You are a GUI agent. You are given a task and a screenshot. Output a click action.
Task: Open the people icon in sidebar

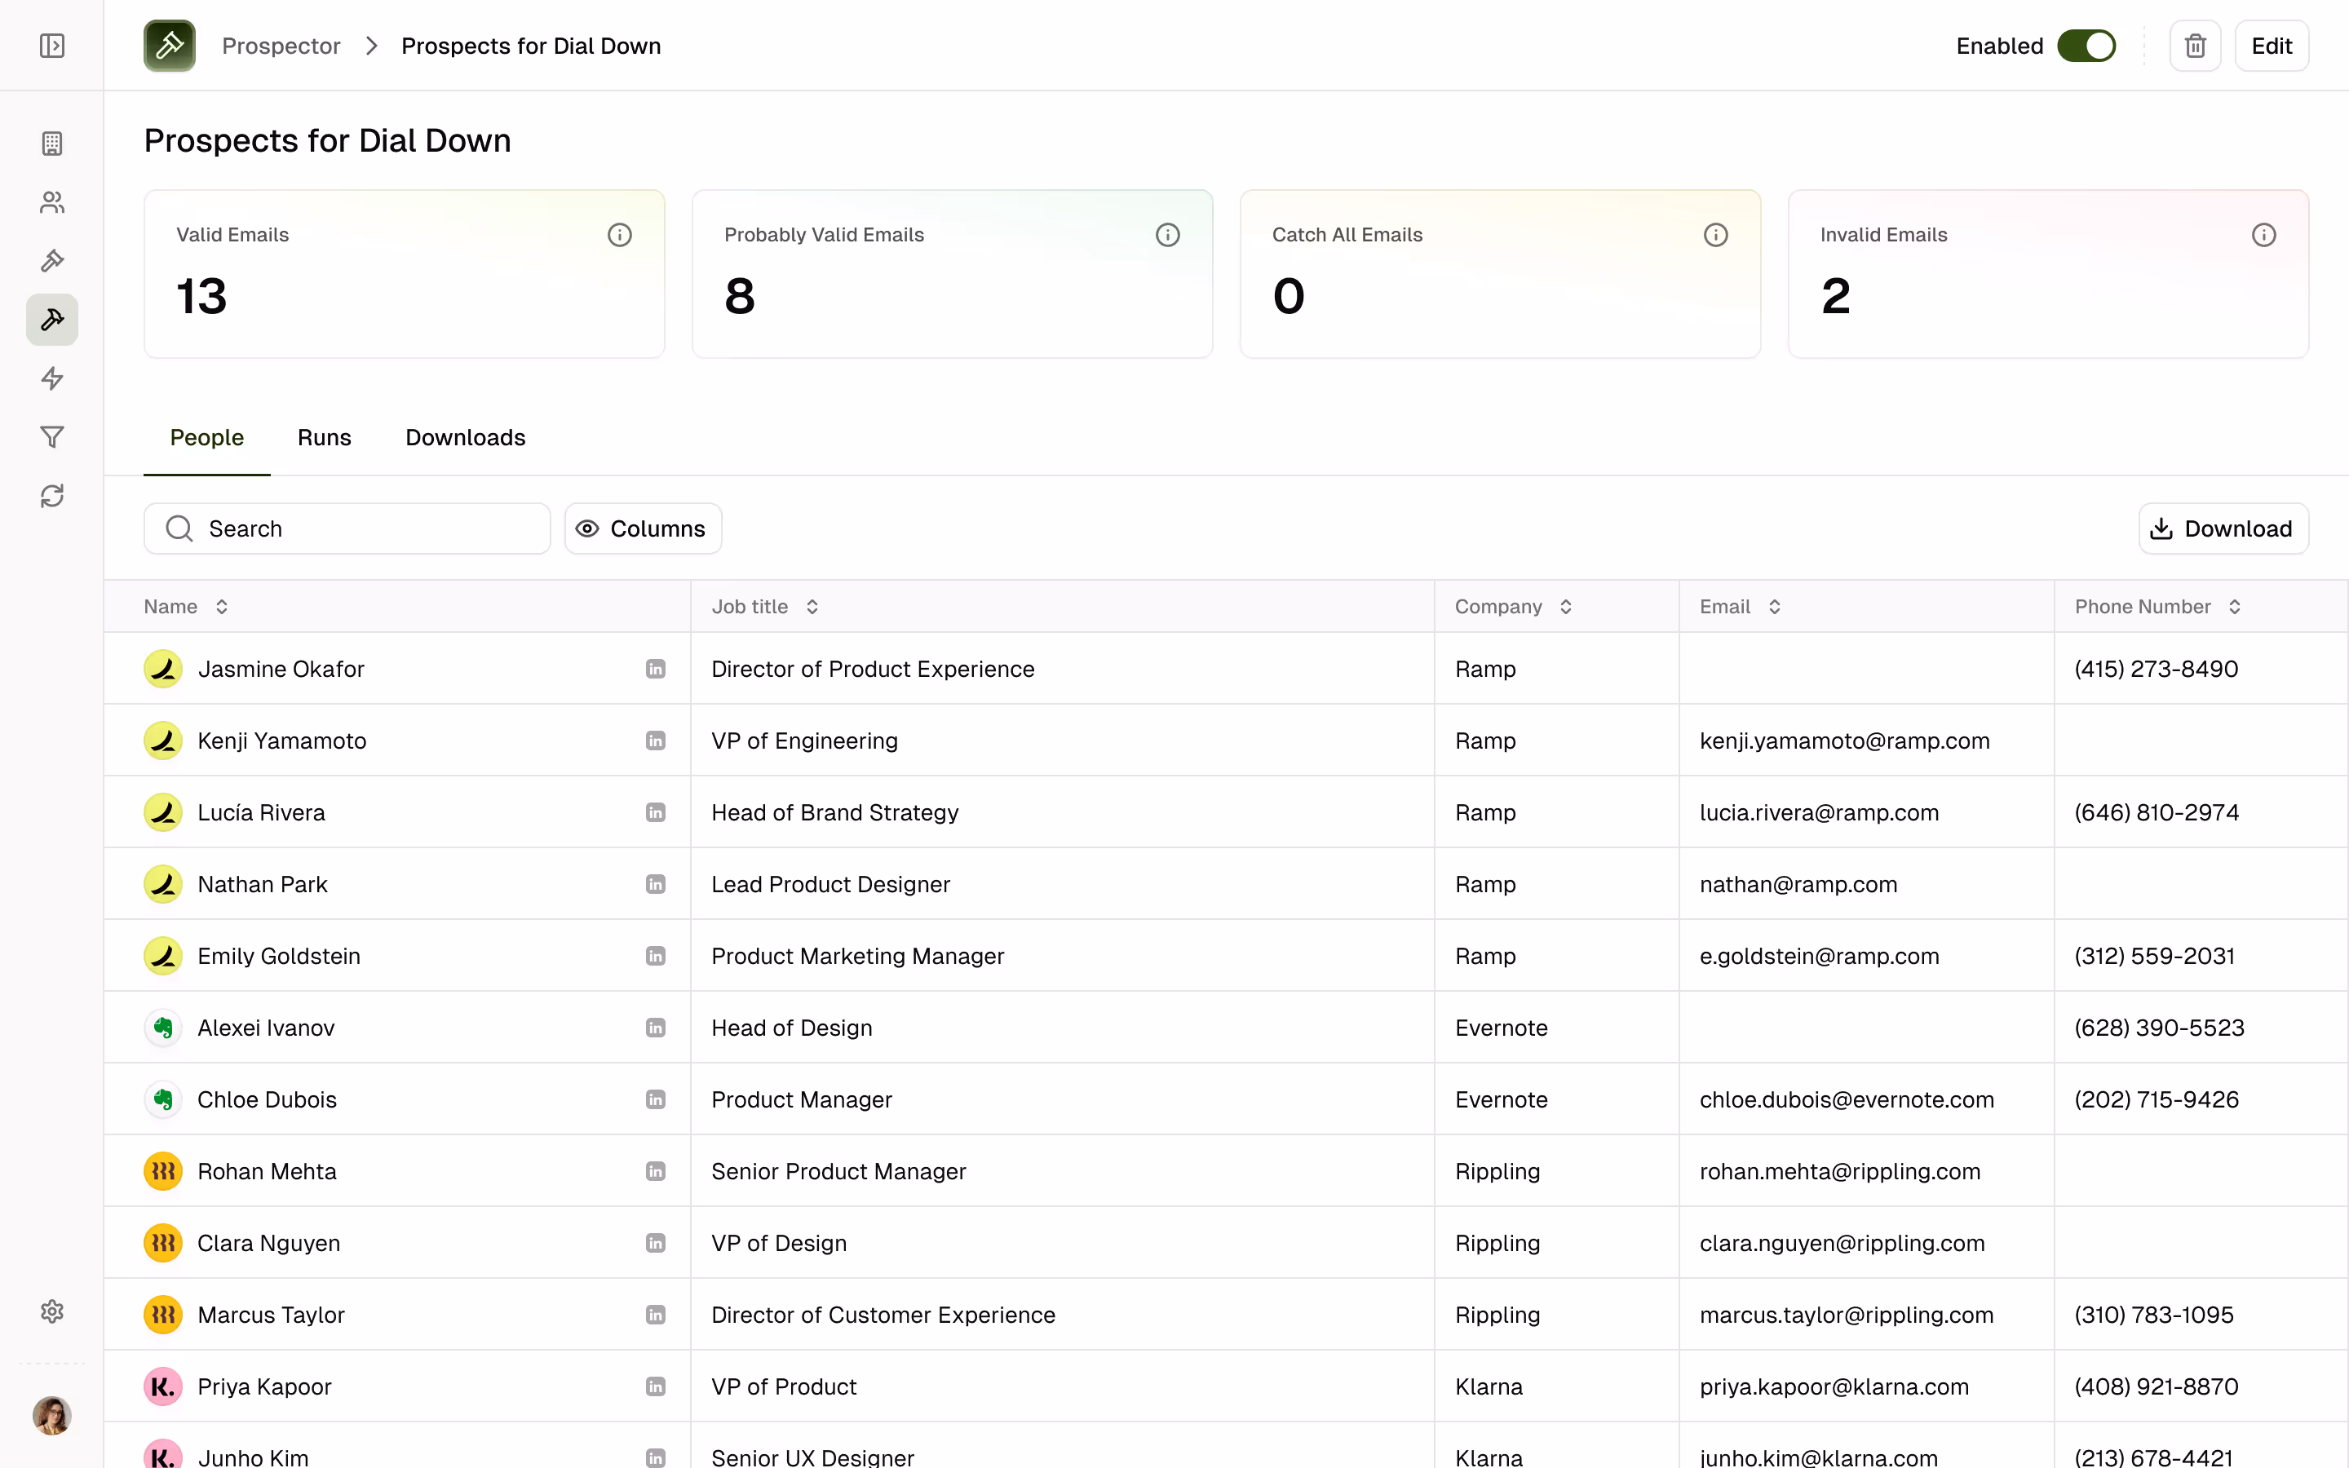tap(52, 202)
